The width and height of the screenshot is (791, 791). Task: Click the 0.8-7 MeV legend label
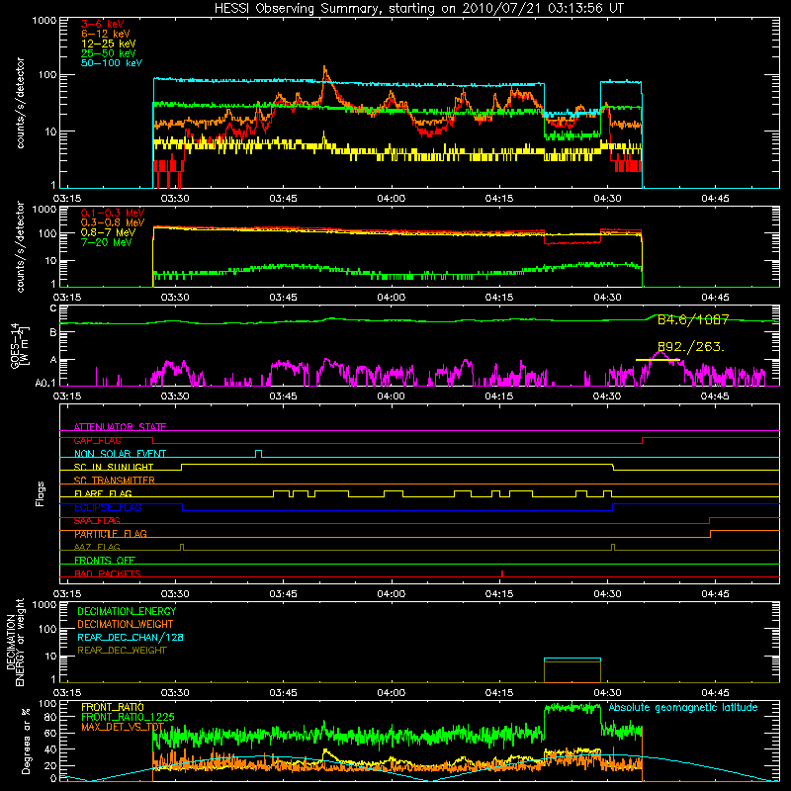[x=108, y=233]
